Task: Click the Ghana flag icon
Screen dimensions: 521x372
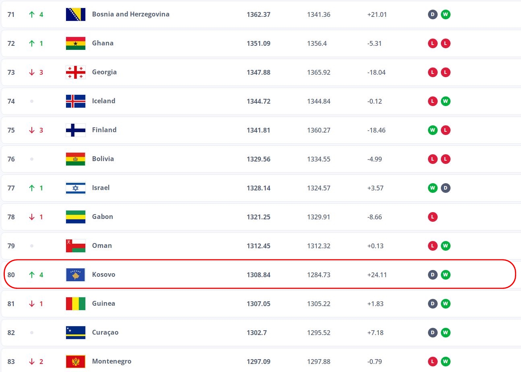Action: [75, 43]
